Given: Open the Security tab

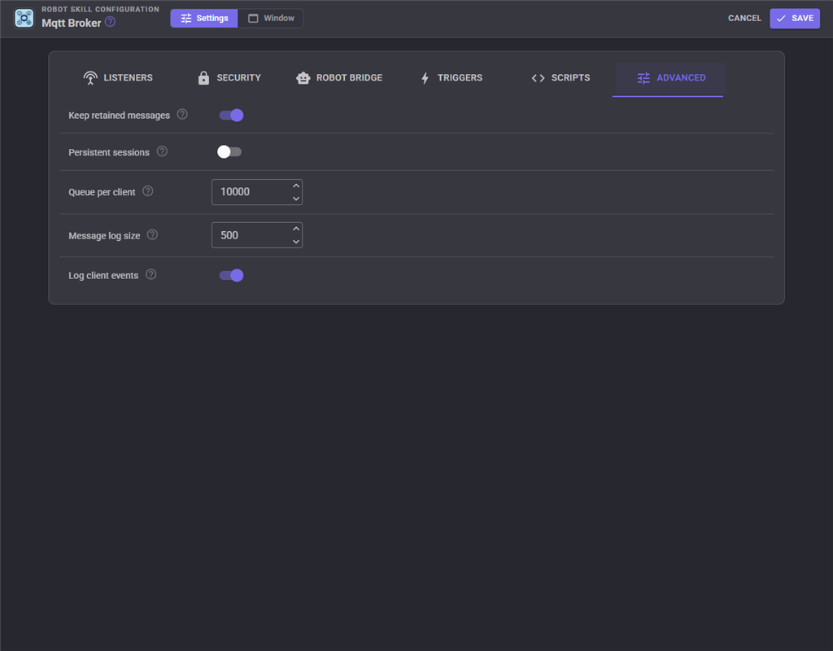Looking at the screenshot, I should (229, 78).
